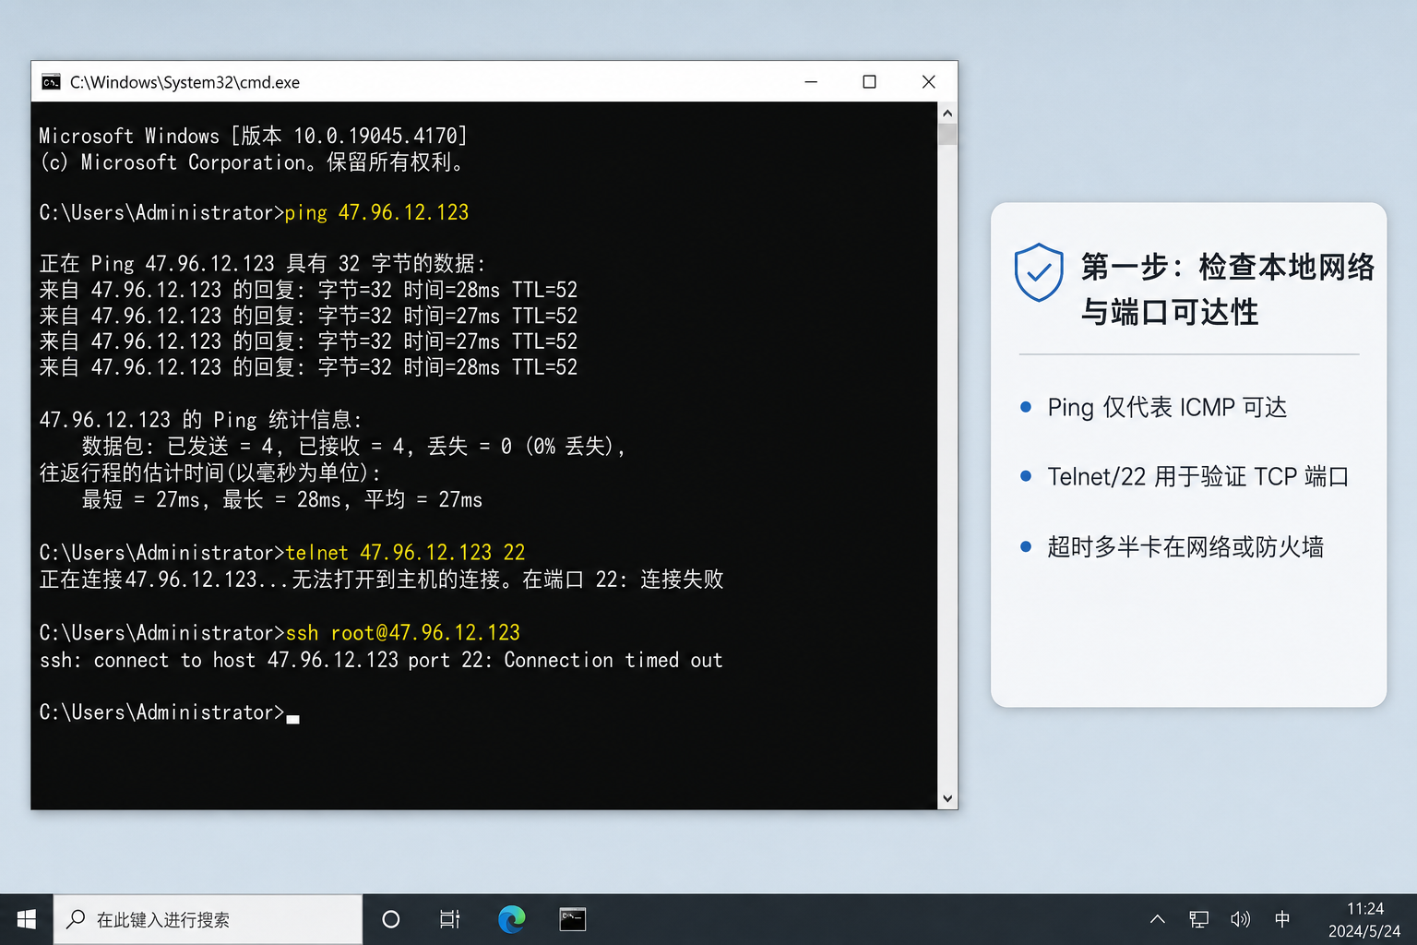Click the shield checkmark icon on the card

[x=1039, y=272]
